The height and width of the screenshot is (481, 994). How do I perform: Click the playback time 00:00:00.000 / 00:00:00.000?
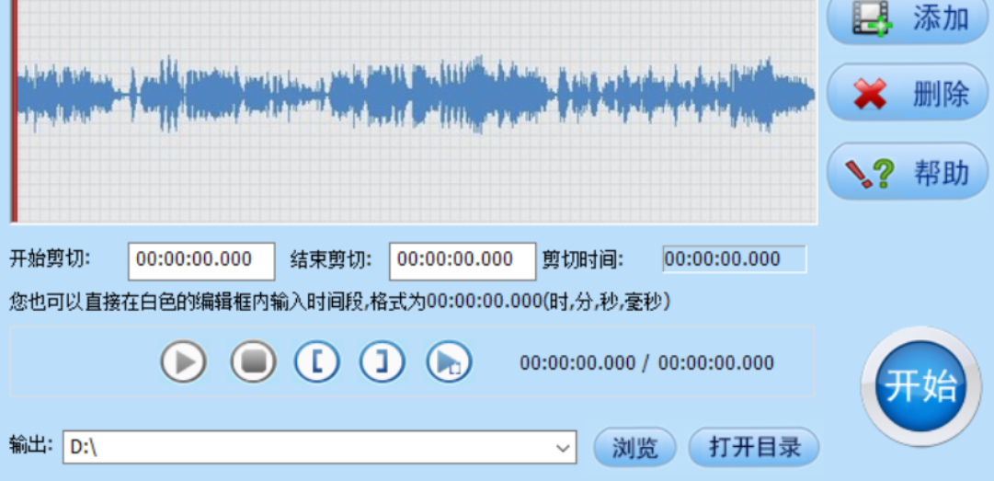pos(646,363)
